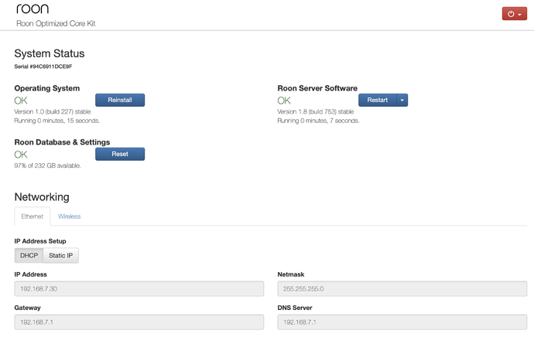
Task: Click the OK status under Operating System
Action: [x=21, y=100]
